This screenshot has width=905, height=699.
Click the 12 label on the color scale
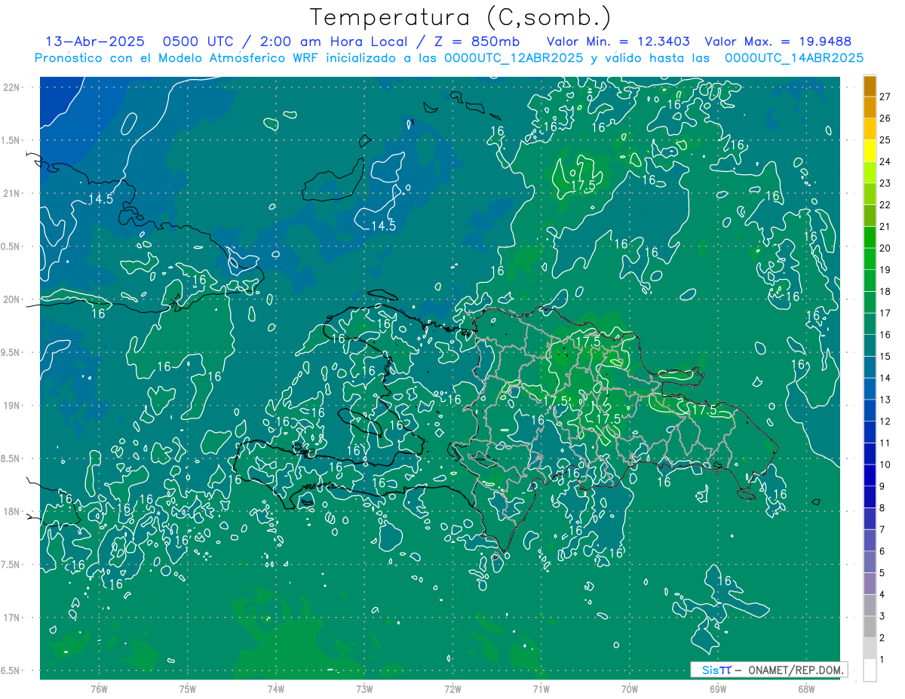tap(885, 421)
